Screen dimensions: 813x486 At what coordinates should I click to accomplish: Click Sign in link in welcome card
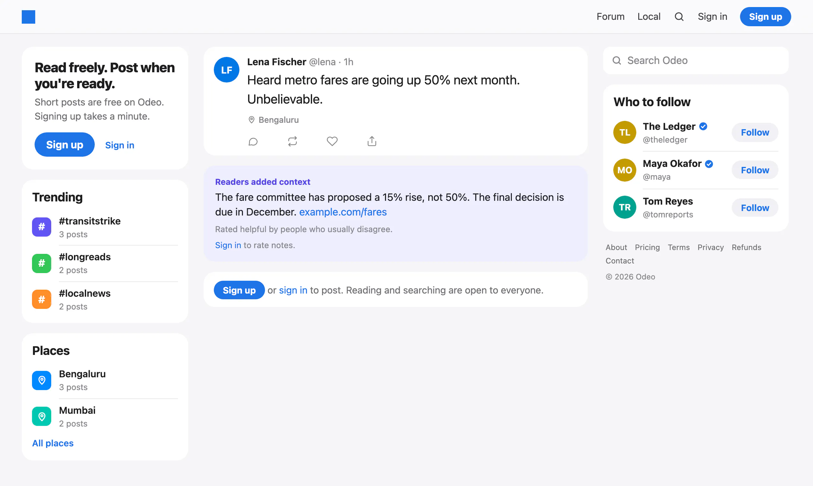120,145
